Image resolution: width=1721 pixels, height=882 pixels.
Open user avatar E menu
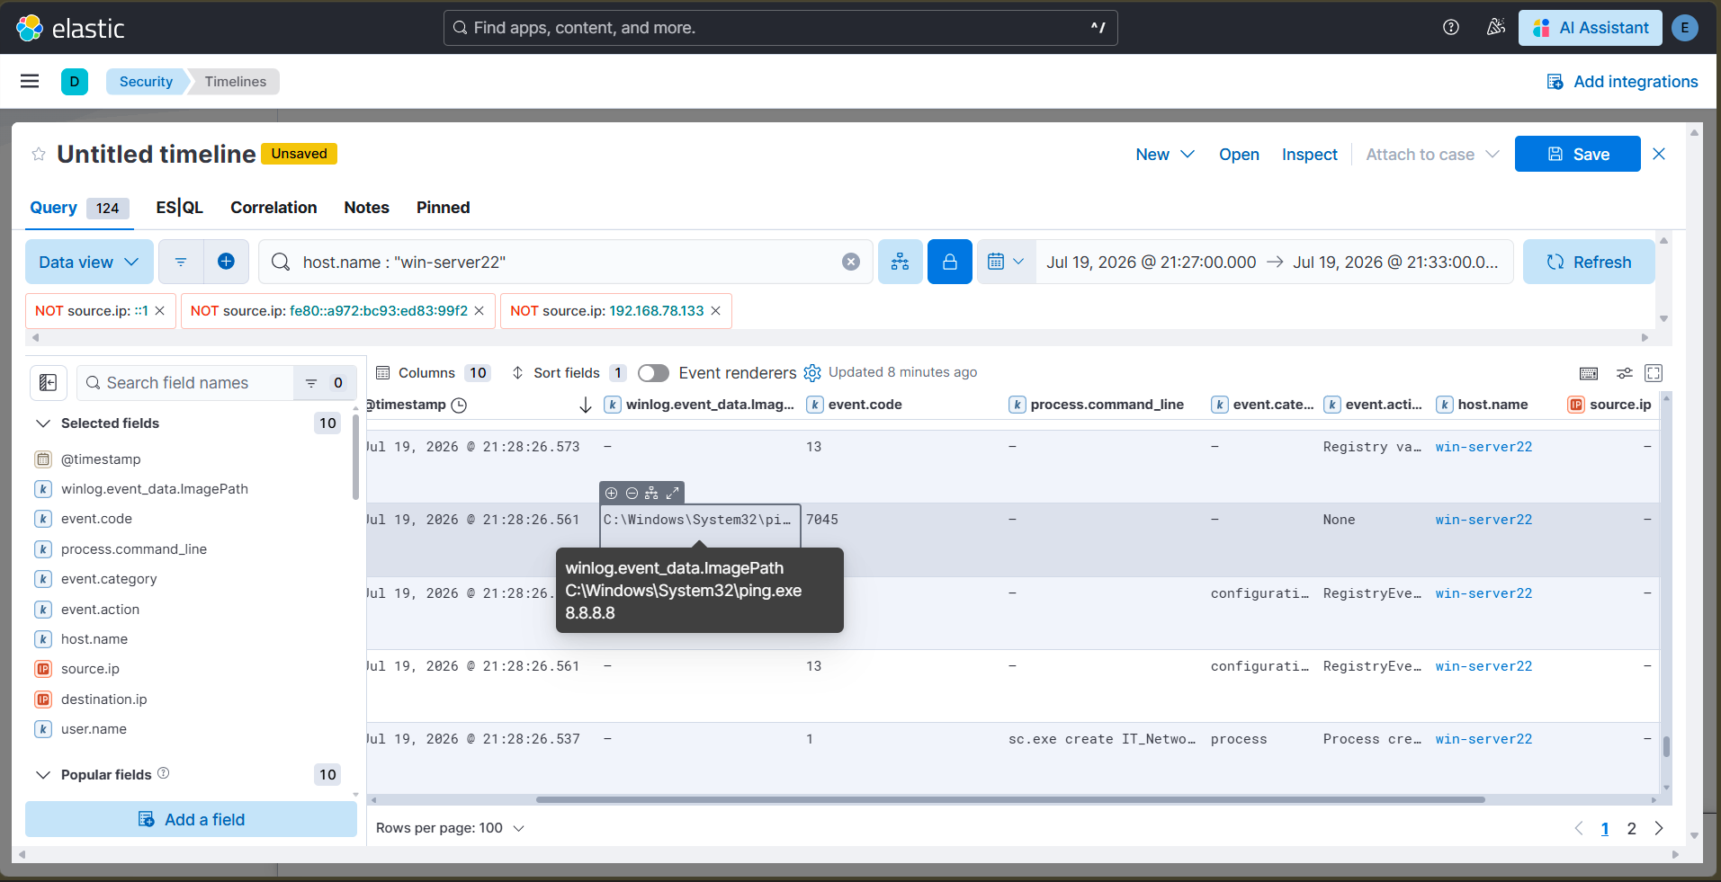coord(1684,28)
